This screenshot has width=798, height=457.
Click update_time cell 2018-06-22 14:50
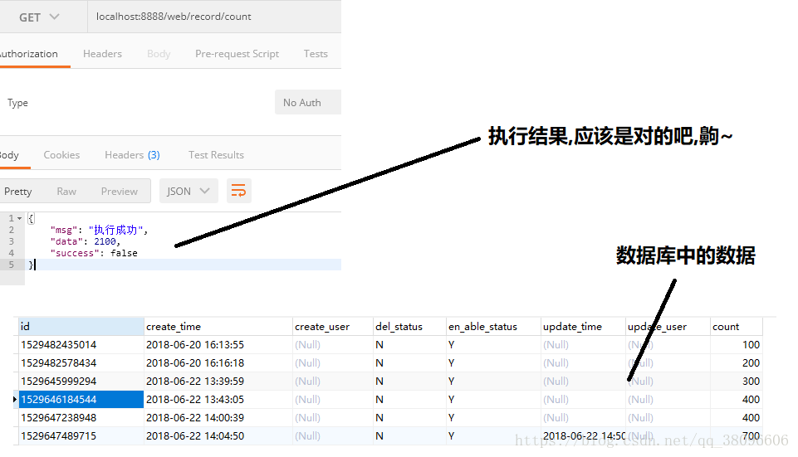583,436
